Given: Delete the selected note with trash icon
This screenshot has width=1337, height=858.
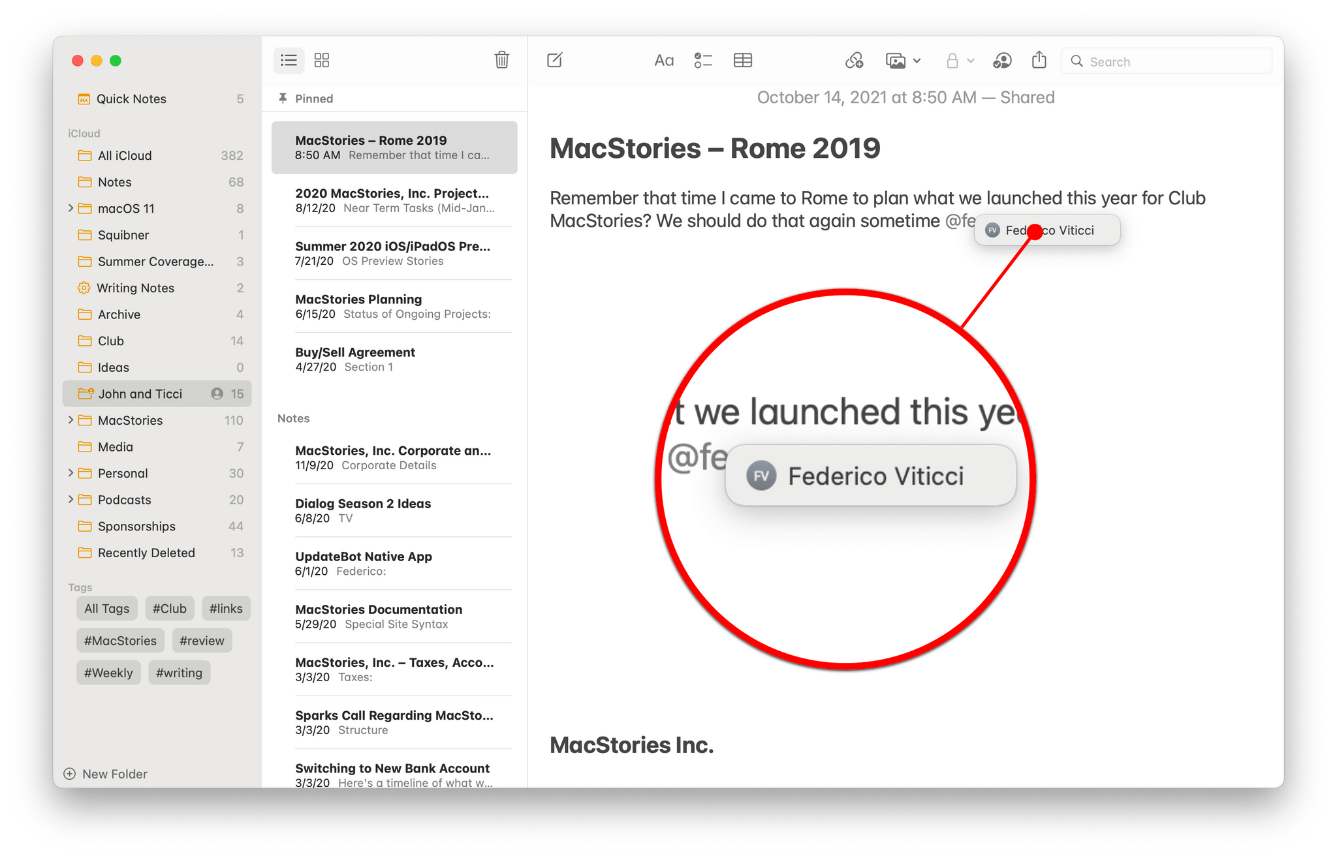Looking at the screenshot, I should coord(501,60).
